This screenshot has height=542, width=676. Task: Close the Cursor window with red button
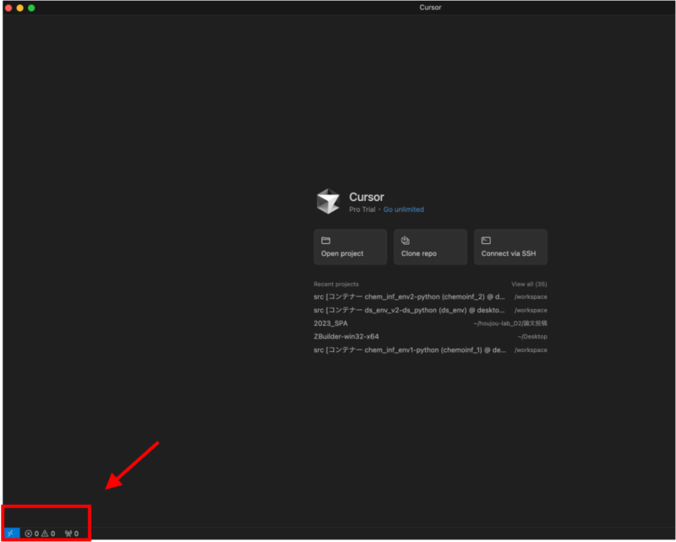pos(8,8)
